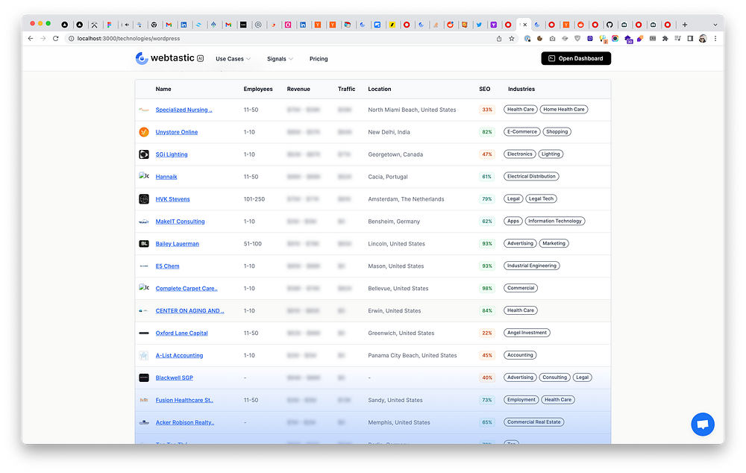Click the HVK Stevens logo icon
The width and height of the screenshot is (746, 473).
[x=144, y=199]
